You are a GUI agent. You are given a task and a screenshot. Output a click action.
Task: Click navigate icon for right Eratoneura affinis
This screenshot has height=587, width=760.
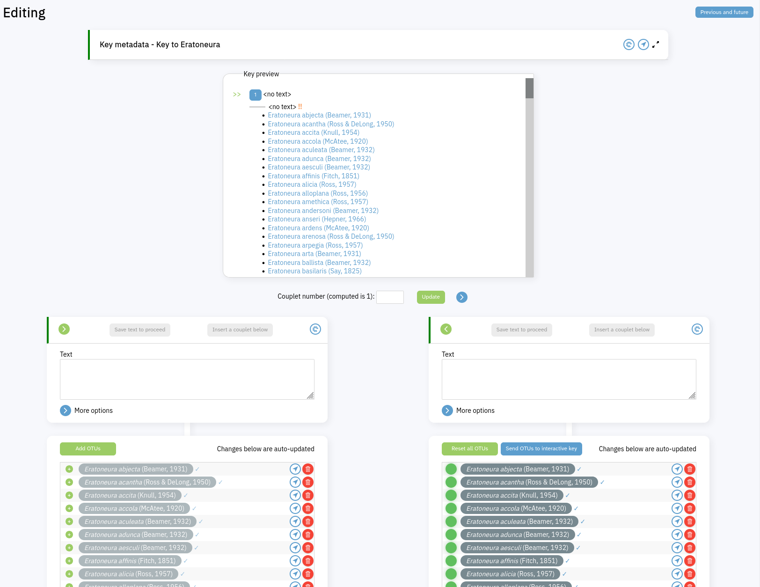(x=677, y=561)
